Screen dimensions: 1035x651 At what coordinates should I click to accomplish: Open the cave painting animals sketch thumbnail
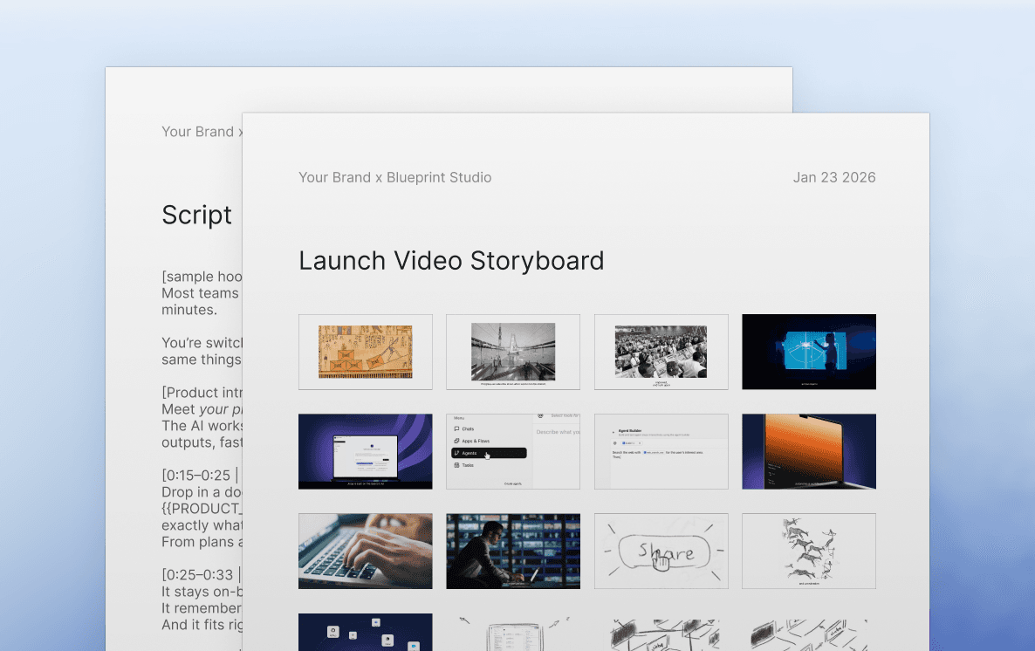coord(809,552)
